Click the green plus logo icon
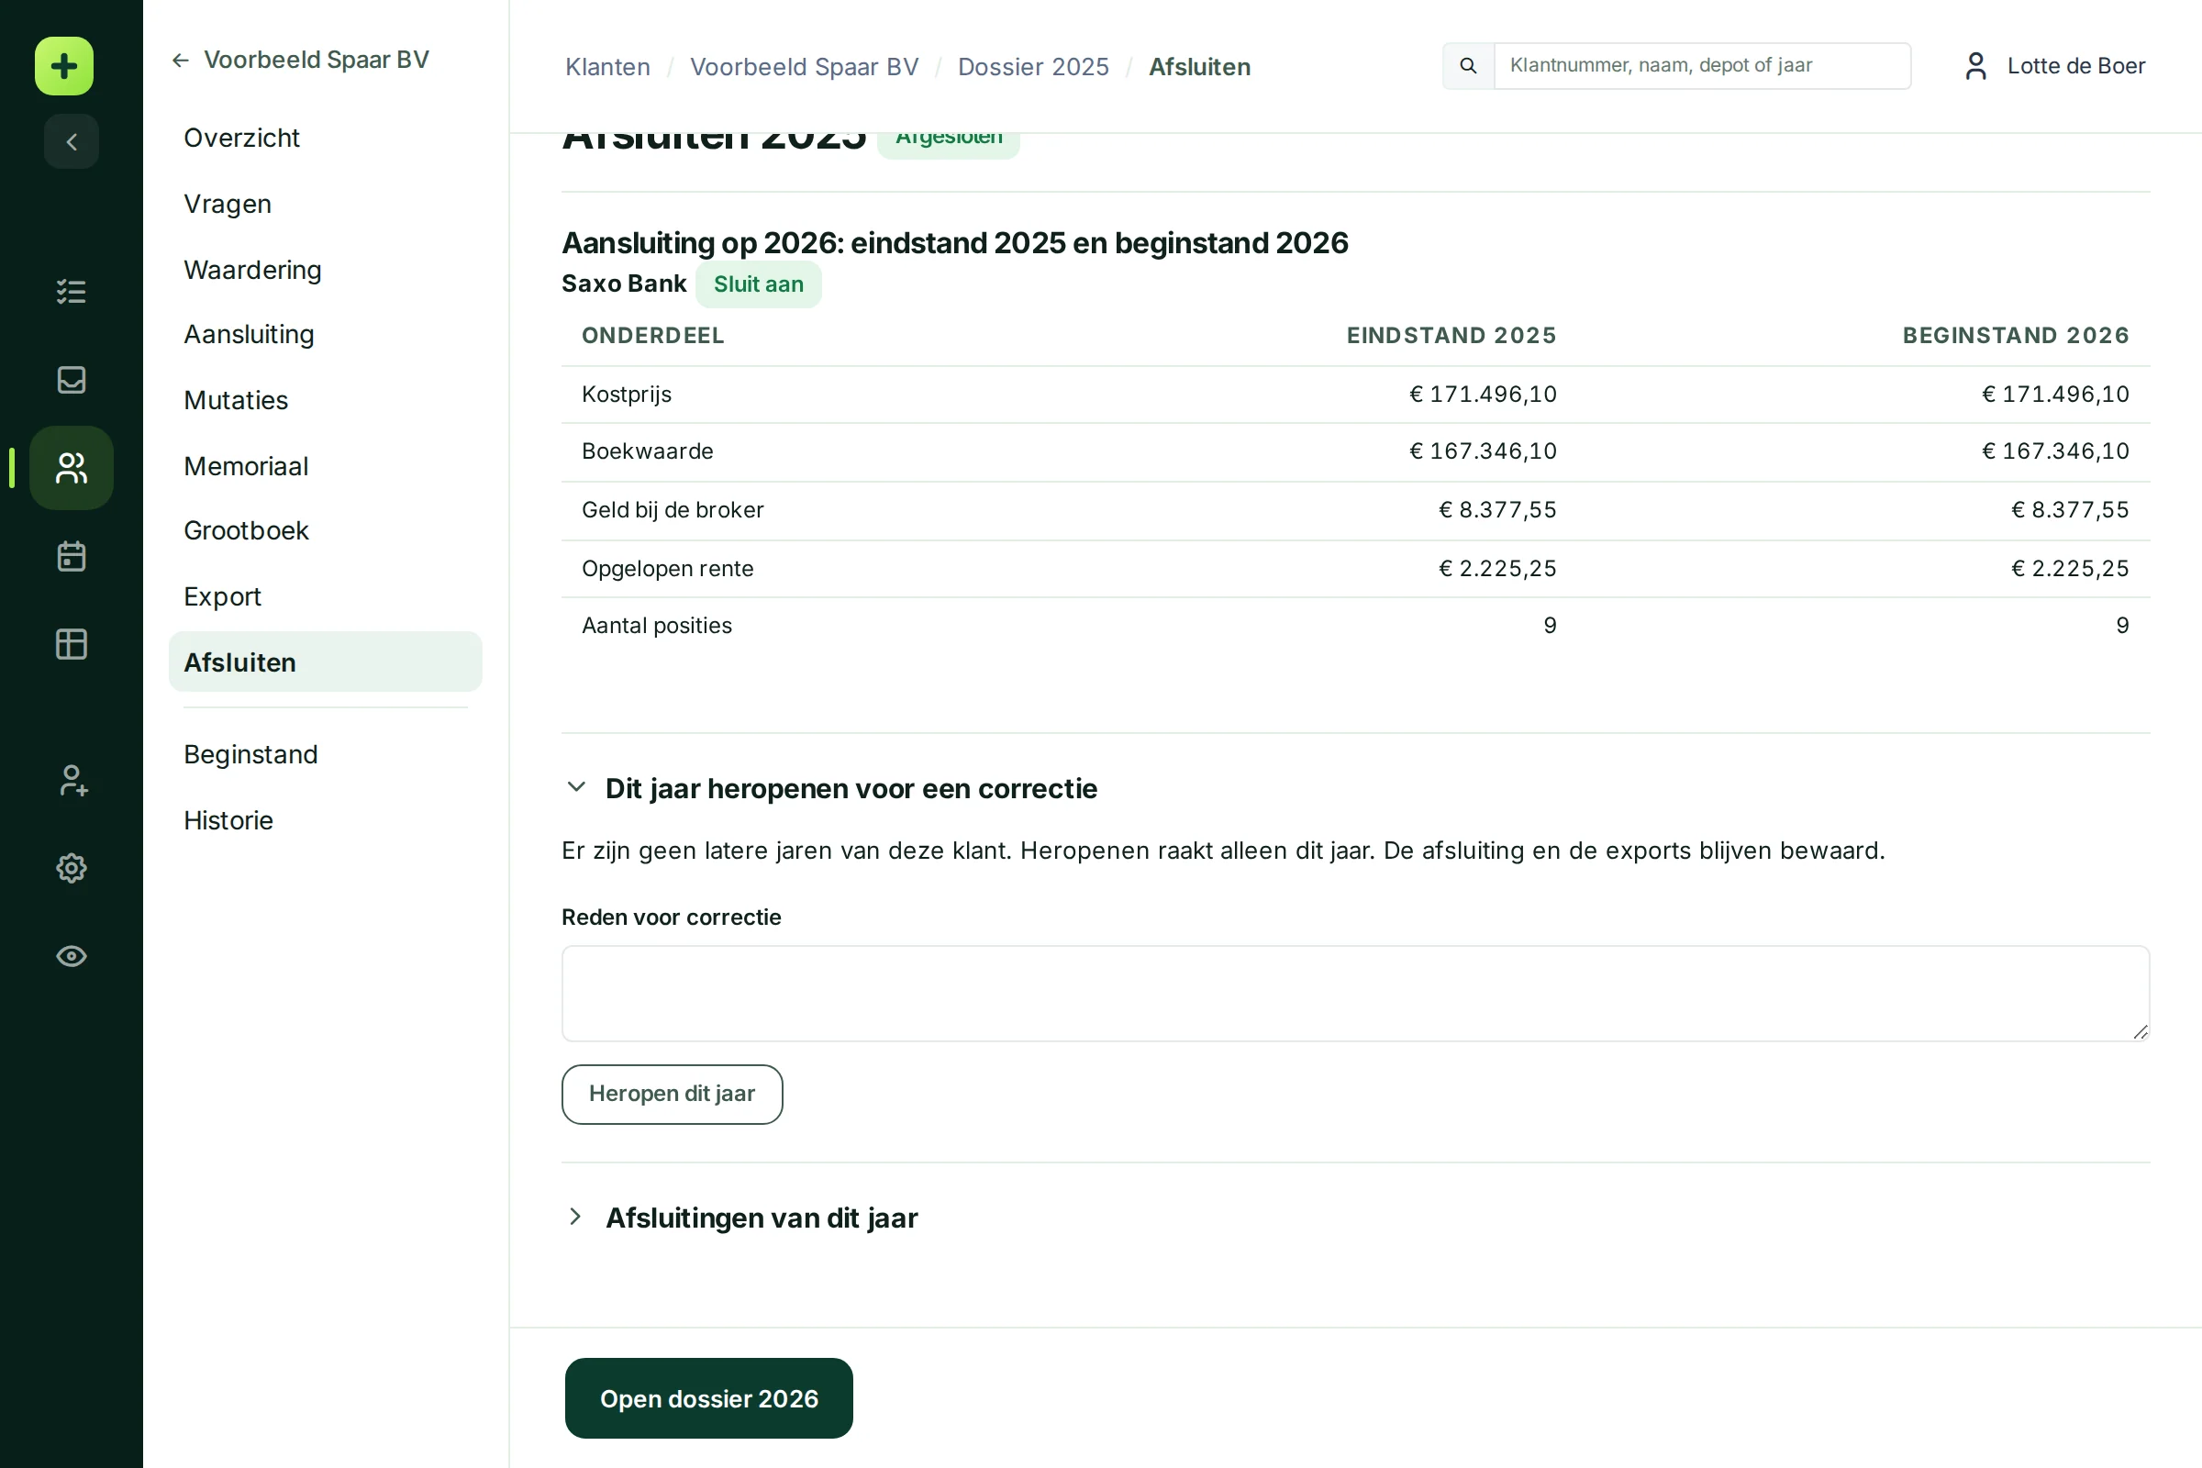Screen dimensions: 2202x1468 coord(63,66)
